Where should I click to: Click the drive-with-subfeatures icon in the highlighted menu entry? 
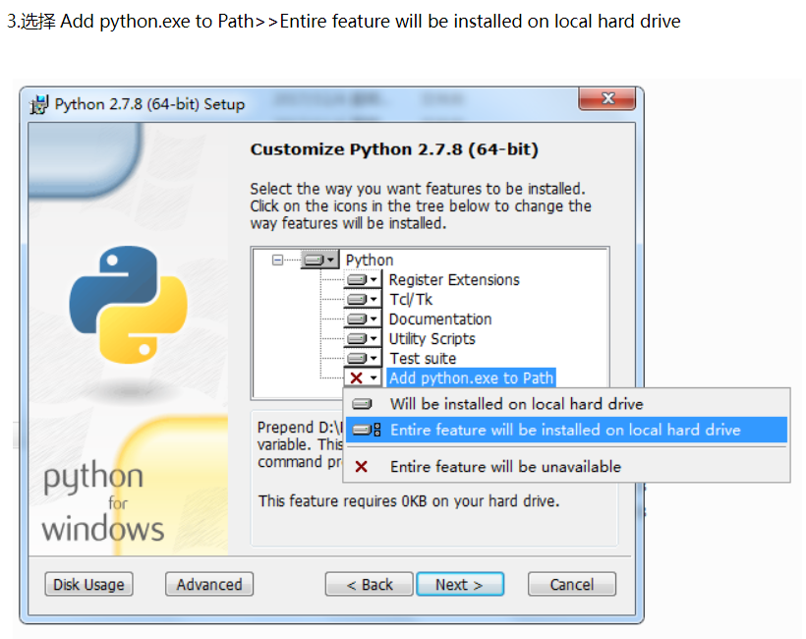(367, 430)
